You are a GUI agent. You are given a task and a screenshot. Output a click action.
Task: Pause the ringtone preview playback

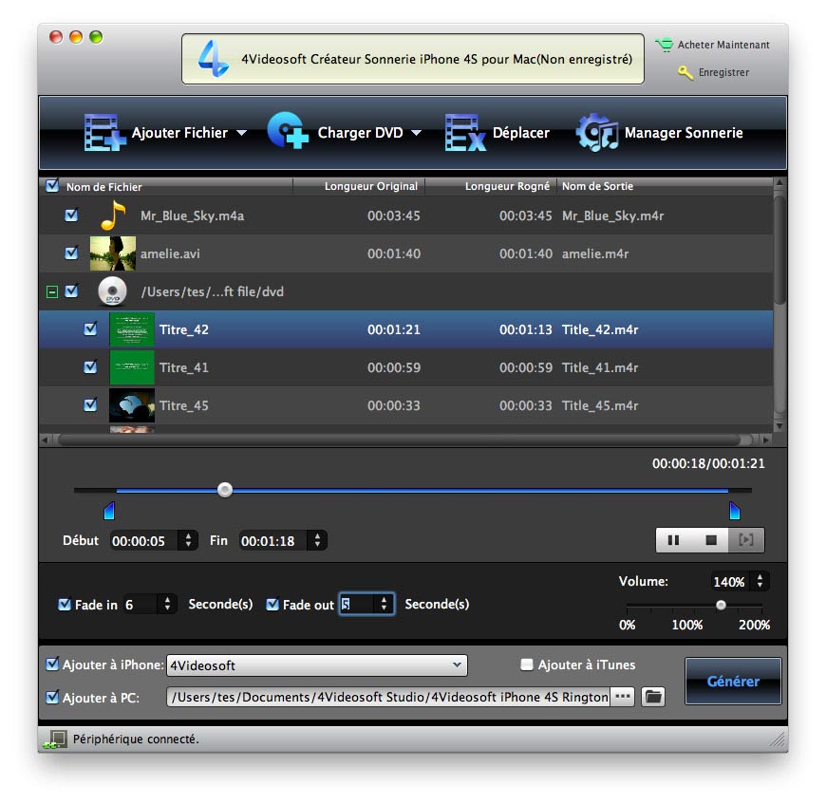[x=673, y=540]
